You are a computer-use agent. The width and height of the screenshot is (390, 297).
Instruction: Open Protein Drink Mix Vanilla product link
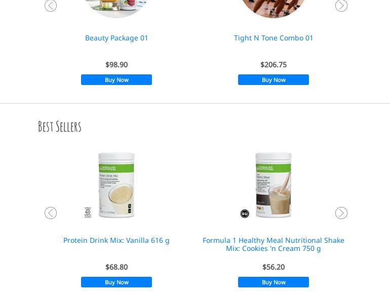(116, 240)
